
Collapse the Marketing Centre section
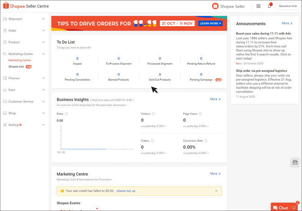pyautogui.click(x=43, y=54)
